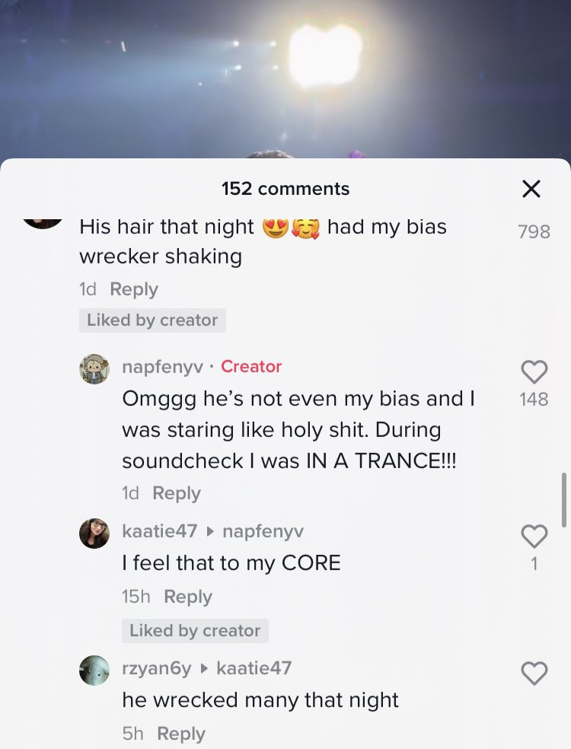Viewport: 571px width, 749px height.
Task: Tap napfenyv mention after kaatie47's arrow
Action: (263, 531)
